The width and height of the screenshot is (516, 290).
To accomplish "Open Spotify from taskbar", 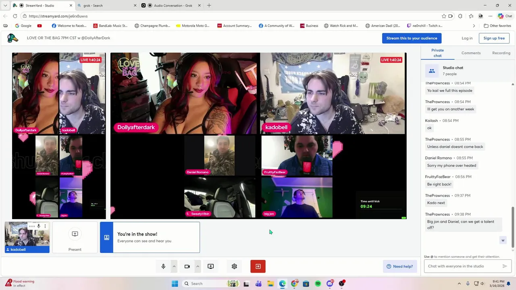I will [x=318, y=284].
